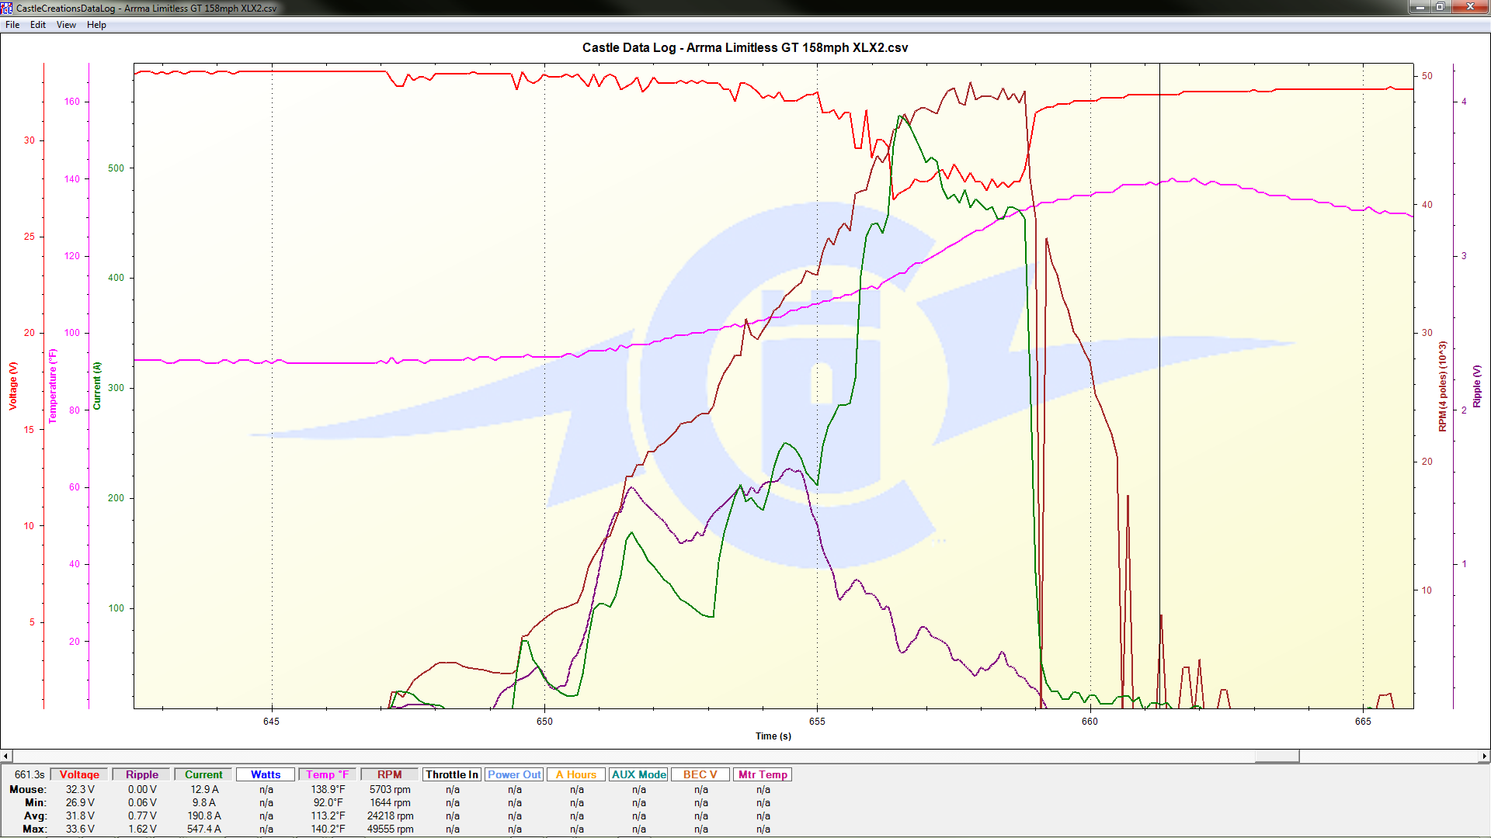Enable the Watts series

pos(266,774)
